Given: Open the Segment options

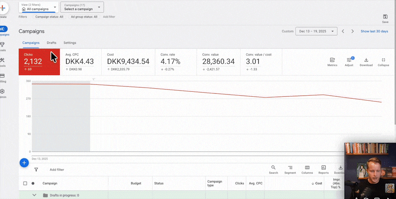Looking at the screenshot, I should (290, 168).
